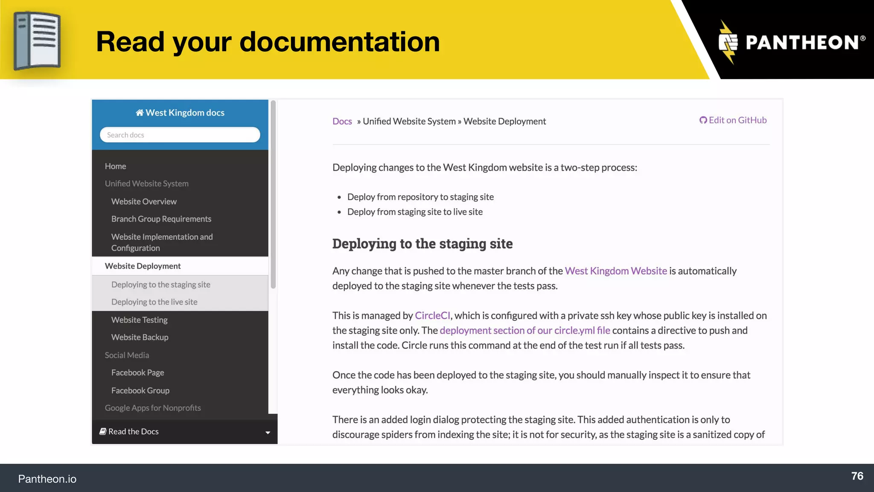The image size is (874, 492).
Task: Click the Edit on GitHub link
Action: 733,120
